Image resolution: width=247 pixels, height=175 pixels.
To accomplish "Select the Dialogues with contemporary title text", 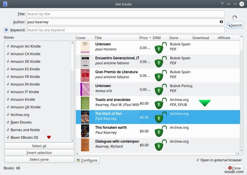I will [117, 141].
